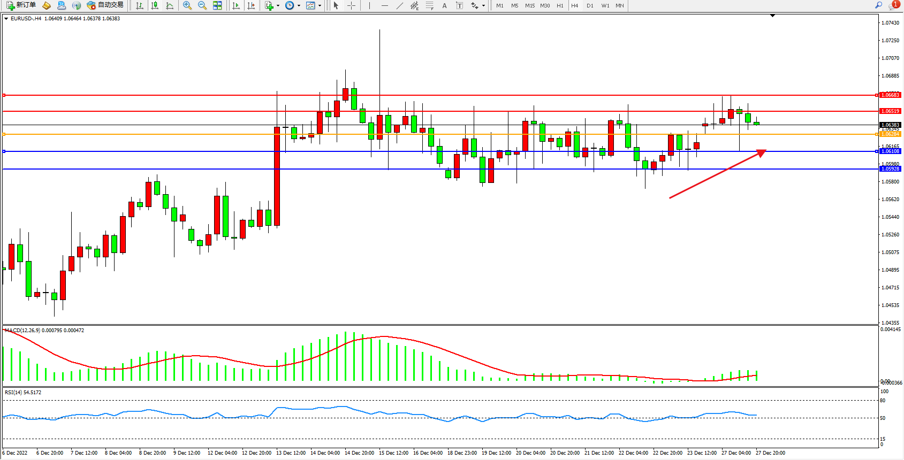Switch chart to bar chart mode
Image resolution: width=904 pixels, height=460 pixels.
140,5
